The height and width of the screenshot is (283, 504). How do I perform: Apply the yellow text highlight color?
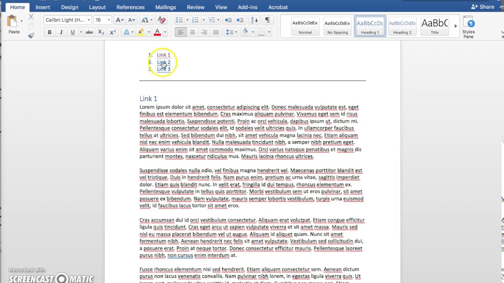coord(141,32)
